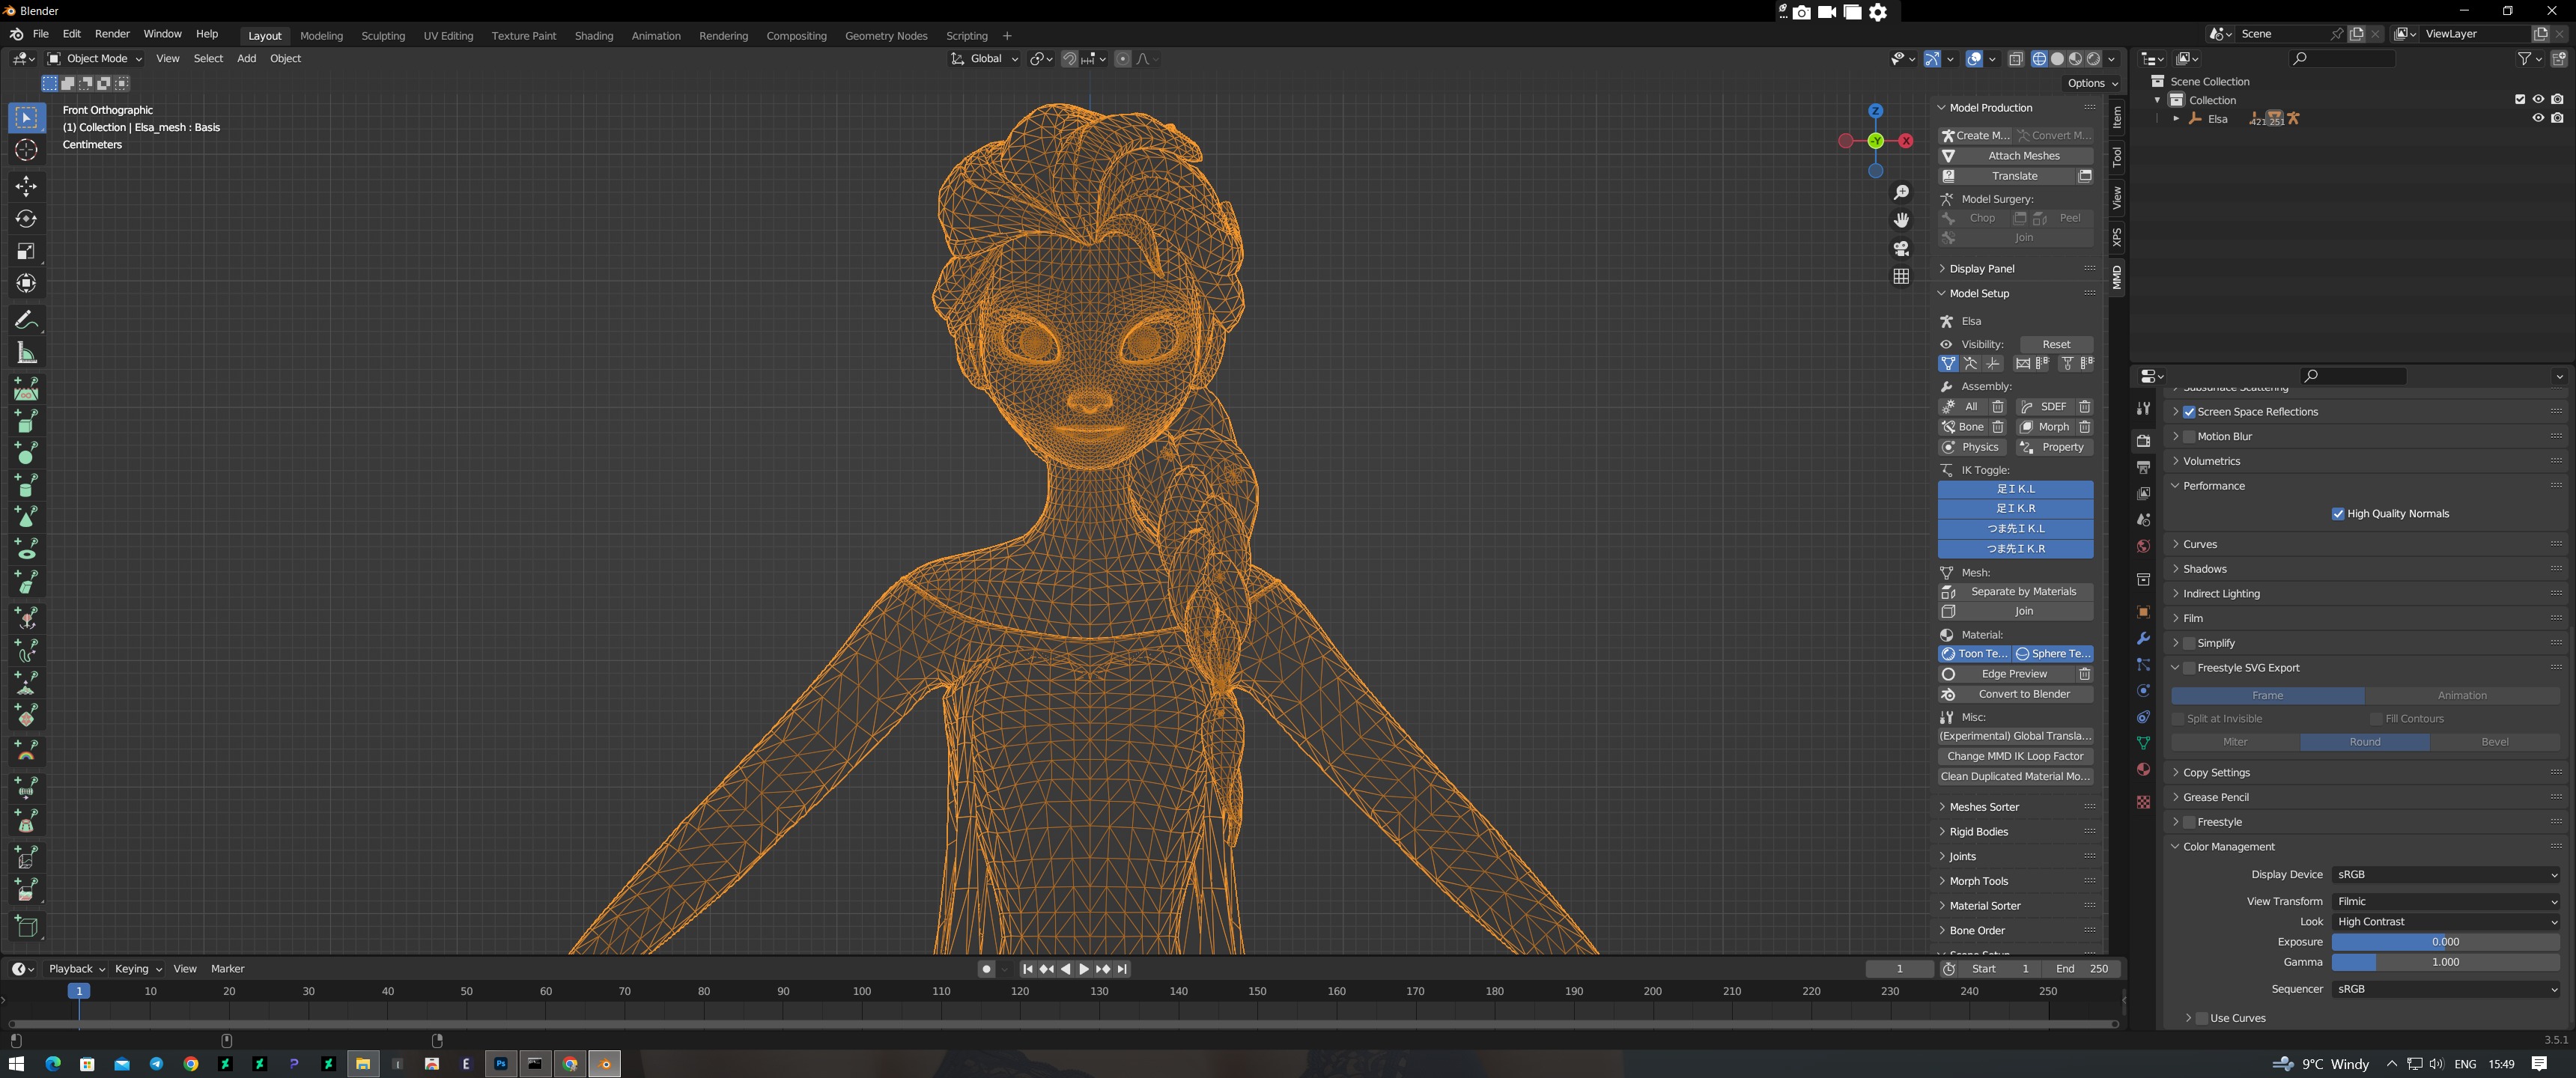Click the Convert to Blender button

tap(2016, 694)
